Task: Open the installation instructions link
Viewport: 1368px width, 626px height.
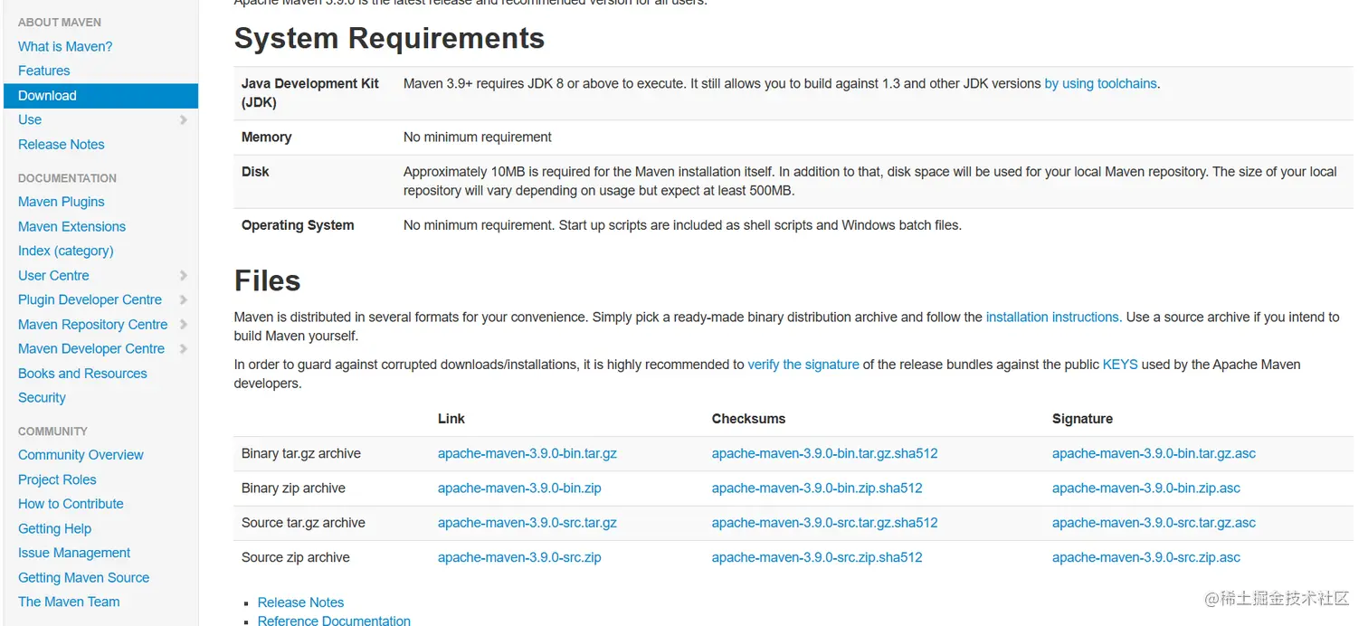Action: [1054, 318]
